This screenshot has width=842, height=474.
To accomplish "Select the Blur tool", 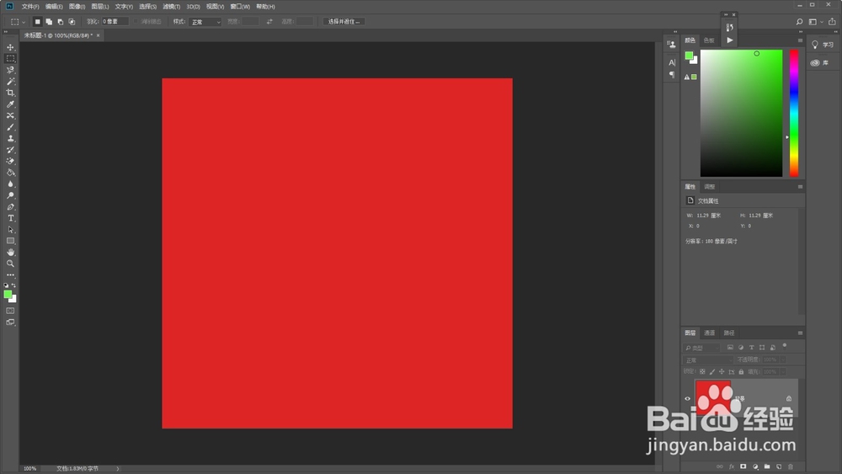I will (10, 184).
